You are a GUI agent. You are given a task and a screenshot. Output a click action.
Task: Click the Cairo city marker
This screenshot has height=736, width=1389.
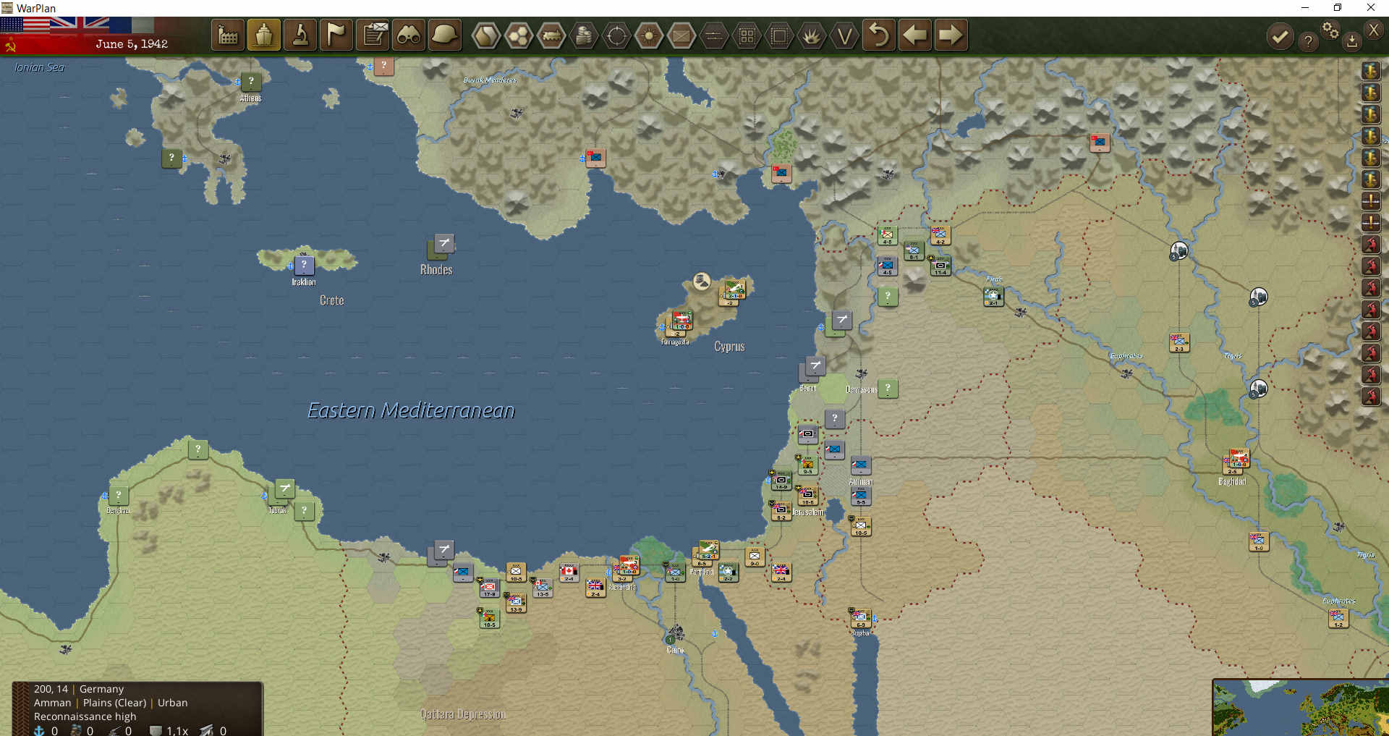pyautogui.click(x=676, y=633)
